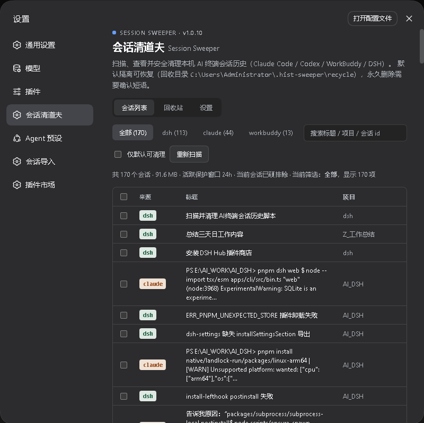Image resolution: width=424 pixels, height=423 pixels.
Task: Click dsh badge in 总结三天日工作内容 row
Action: (148, 234)
